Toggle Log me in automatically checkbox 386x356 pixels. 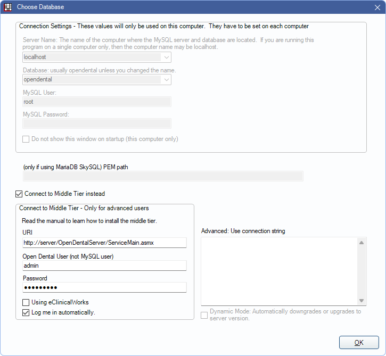click(26, 313)
